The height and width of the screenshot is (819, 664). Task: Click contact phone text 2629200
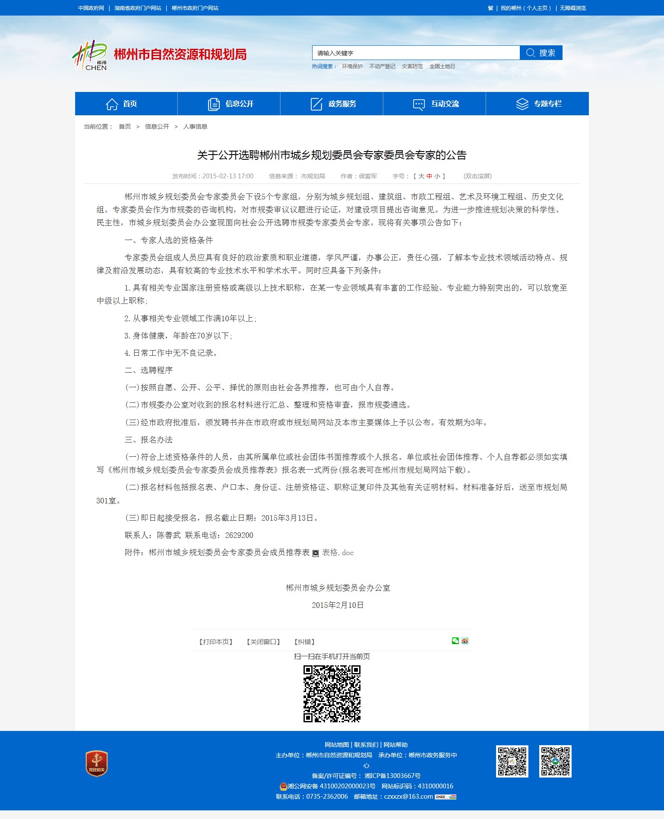tap(239, 535)
